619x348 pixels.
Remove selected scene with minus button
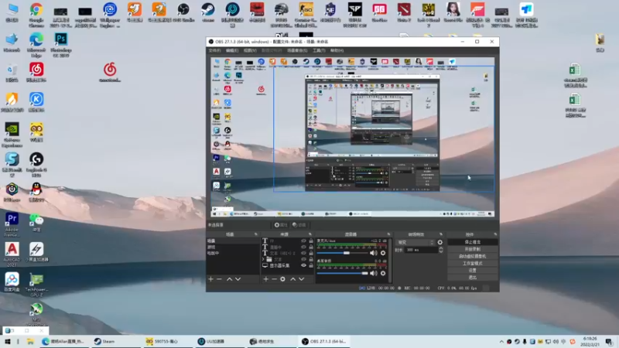[220, 279]
